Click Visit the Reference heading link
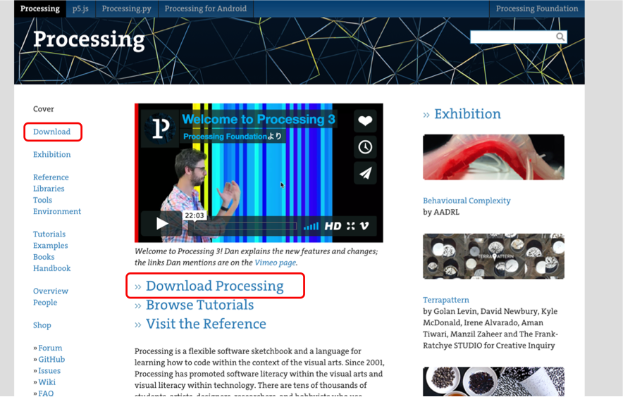 (x=206, y=324)
